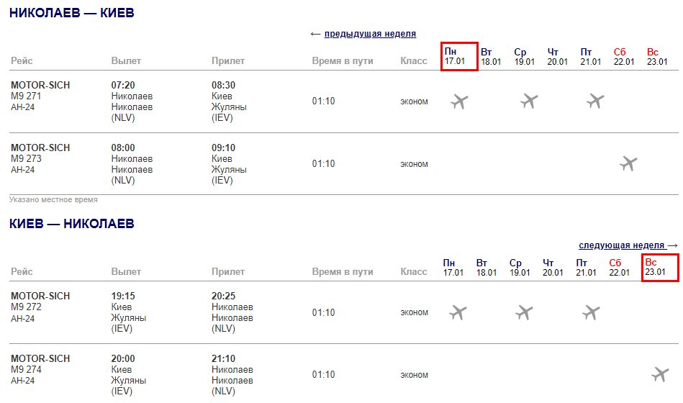Image resolution: width=683 pixels, height=403 pixels.
Task: Open the 'предыдущая неделя' previous week link
Action: pyautogui.click(x=369, y=34)
